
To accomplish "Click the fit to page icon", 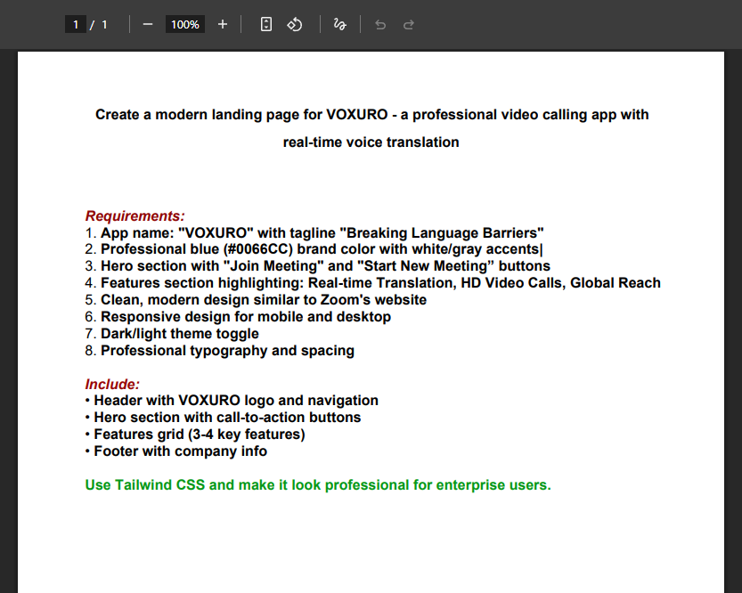I will pos(266,25).
